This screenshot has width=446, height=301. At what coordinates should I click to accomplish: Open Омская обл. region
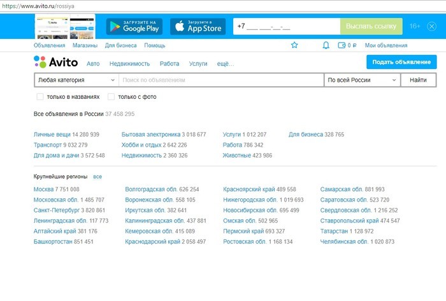point(240,221)
